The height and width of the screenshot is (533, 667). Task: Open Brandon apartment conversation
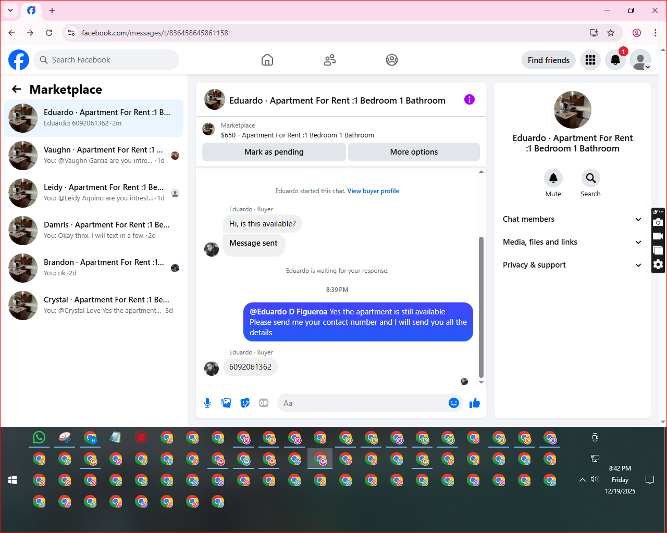pyautogui.click(x=94, y=268)
